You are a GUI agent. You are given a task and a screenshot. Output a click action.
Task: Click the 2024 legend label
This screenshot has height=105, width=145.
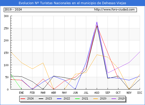pos(30,98)
